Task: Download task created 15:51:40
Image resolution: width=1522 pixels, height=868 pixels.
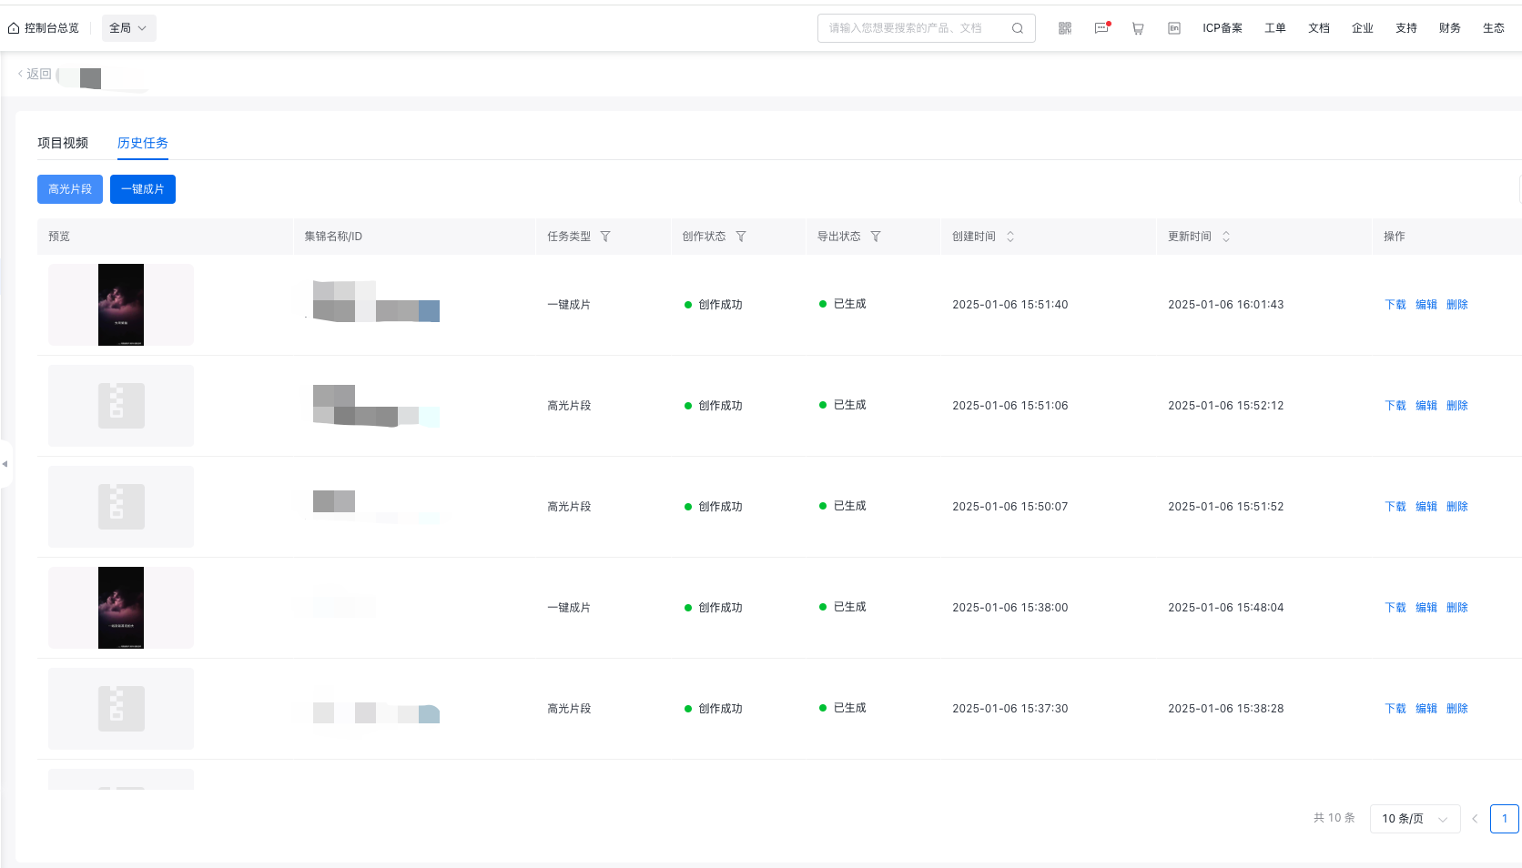Action: pyautogui.click(x=1395, y=305)
